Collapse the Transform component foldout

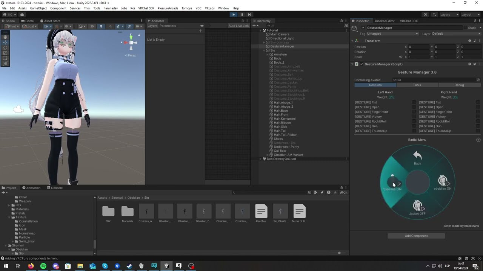point(352,41)
